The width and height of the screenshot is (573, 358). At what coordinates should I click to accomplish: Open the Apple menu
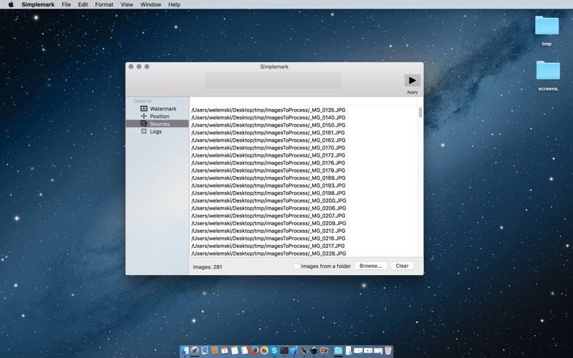click(x=11, y=4)
